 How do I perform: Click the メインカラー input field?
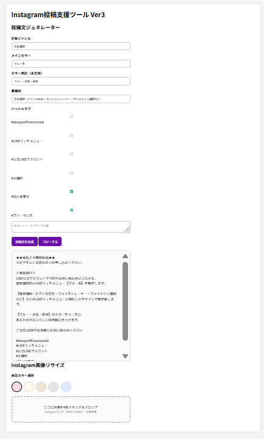pos(71,63)
